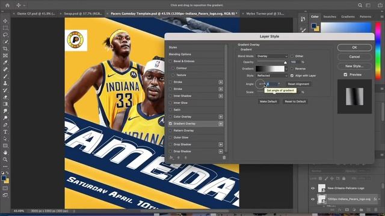Switch to the Swap.psd document tab
This screenshot has width=385, height=216.
click(x=83, y=14)
